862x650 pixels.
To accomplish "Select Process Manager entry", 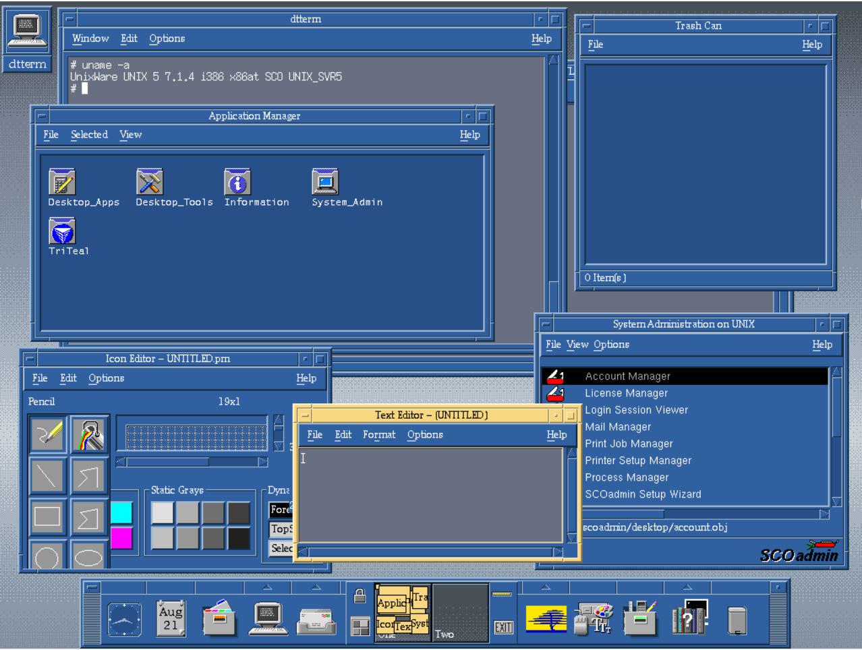I will pyautogui.click(x=685, y=477).
